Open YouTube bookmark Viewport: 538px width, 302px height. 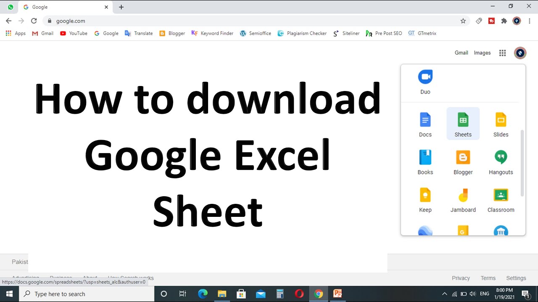coord(74,33)
